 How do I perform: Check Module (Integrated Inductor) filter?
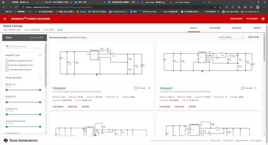tap(7, 61)
